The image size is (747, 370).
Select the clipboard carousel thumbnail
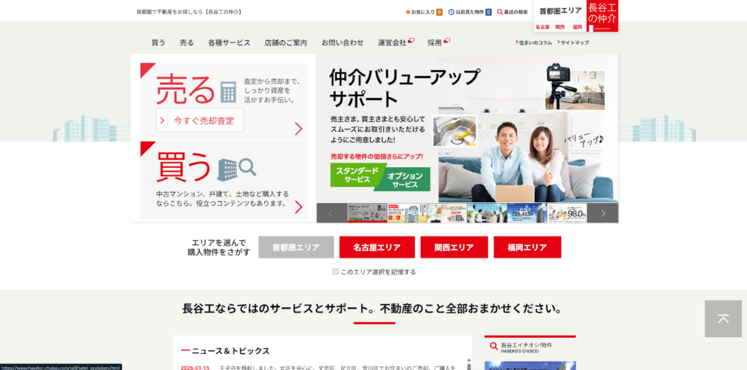pyautogui.click(x=447, y=213)
